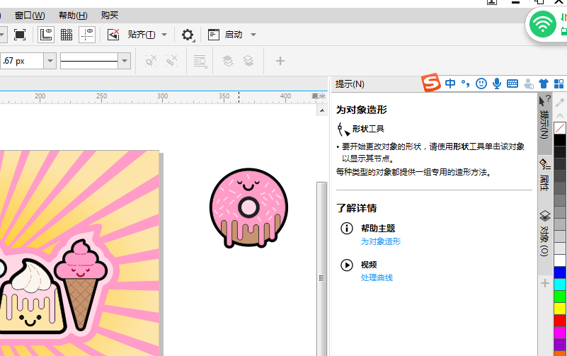Pick the blue swatch in color palette

(560, 272)
